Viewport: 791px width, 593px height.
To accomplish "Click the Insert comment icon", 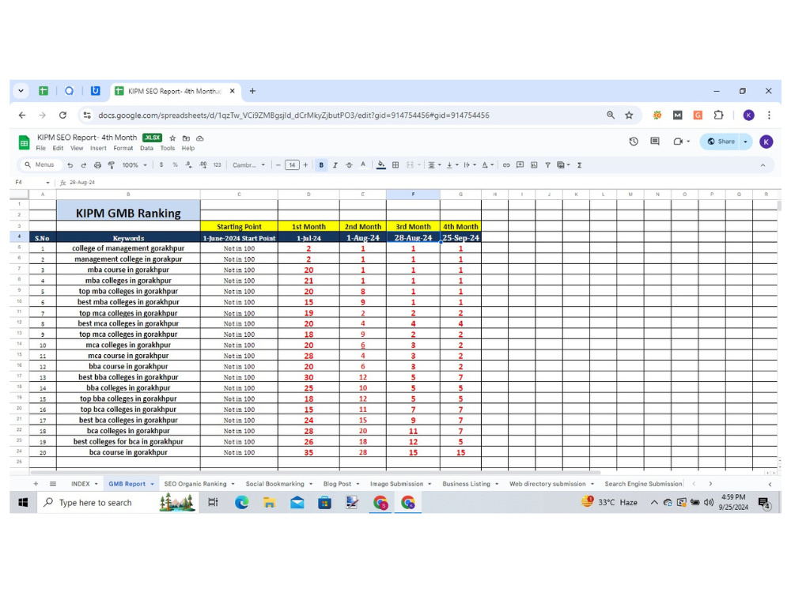I will click(x=520, y=165).
